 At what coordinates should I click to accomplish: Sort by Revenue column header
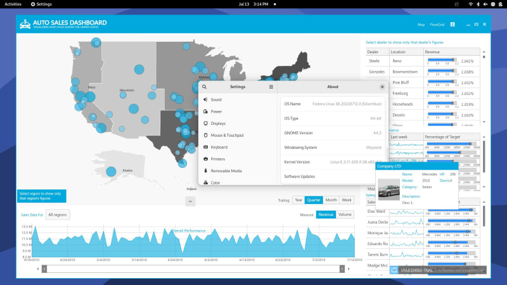[452, 52]
